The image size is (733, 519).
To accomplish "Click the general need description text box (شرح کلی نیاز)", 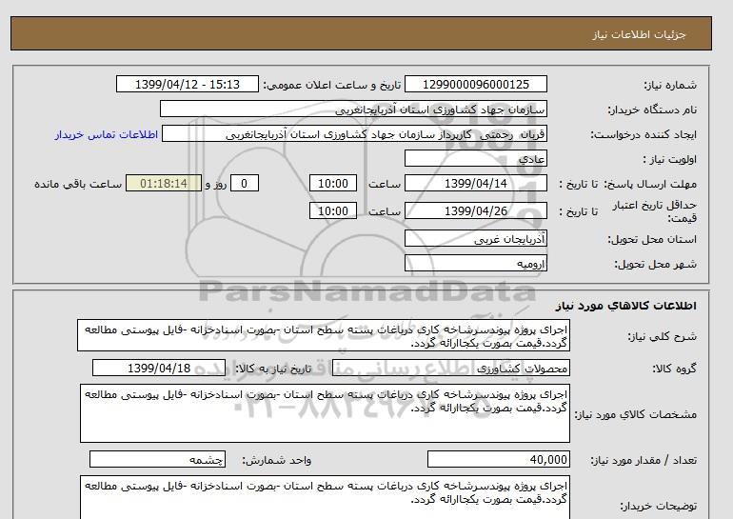I will [x=325, y=337].
